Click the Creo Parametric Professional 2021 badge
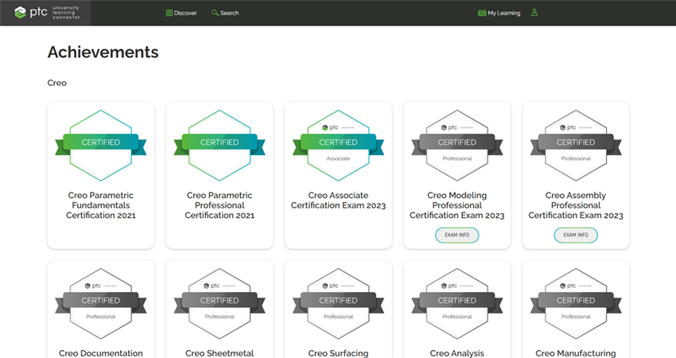 (x=219, y=144)
